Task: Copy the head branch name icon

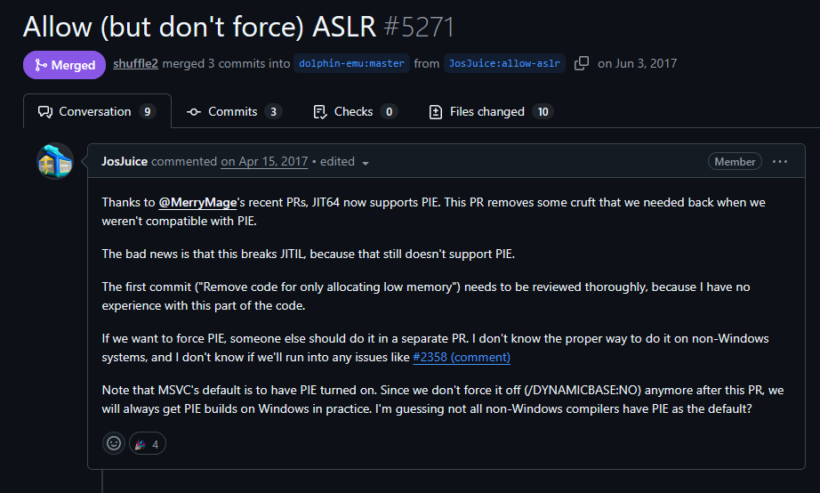Action: pos(582,63)
